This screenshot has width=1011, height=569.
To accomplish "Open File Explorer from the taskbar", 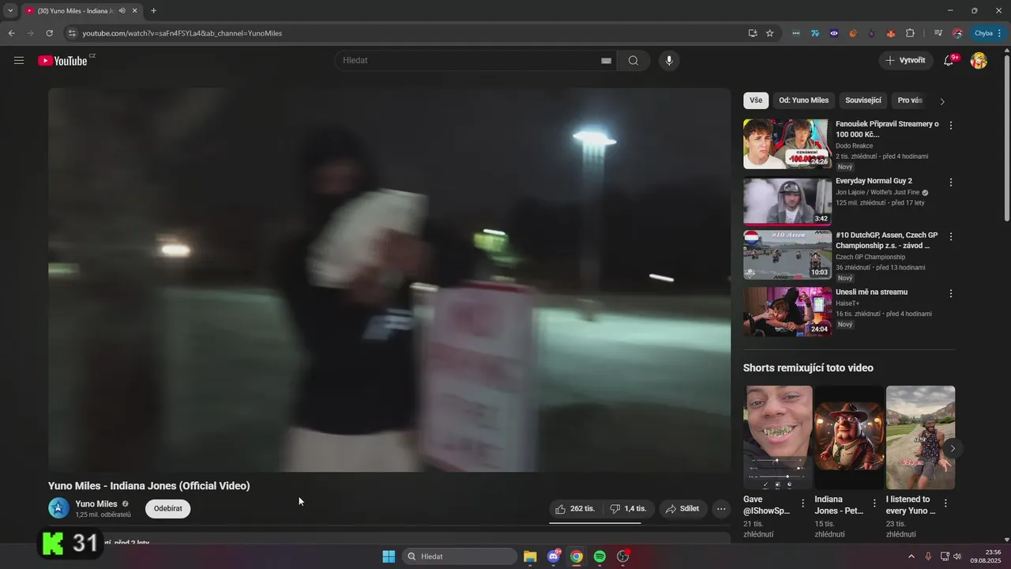I will click(530, 556).
